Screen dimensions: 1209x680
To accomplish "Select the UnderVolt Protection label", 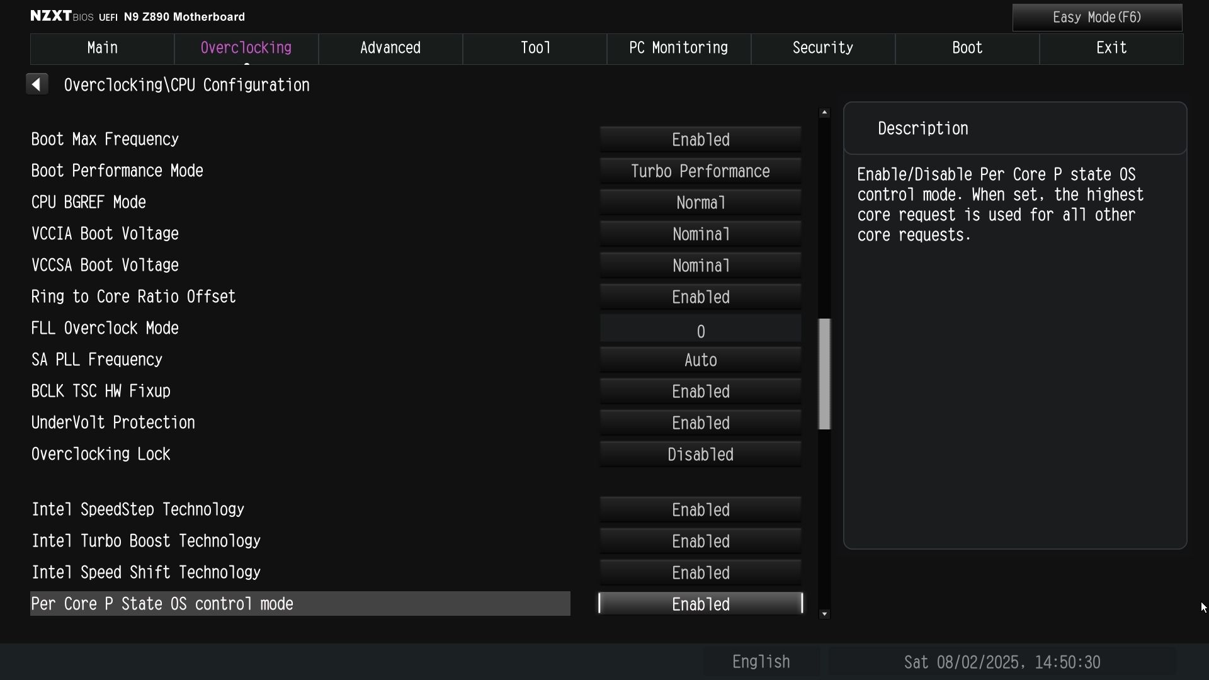I will point(113,422).
